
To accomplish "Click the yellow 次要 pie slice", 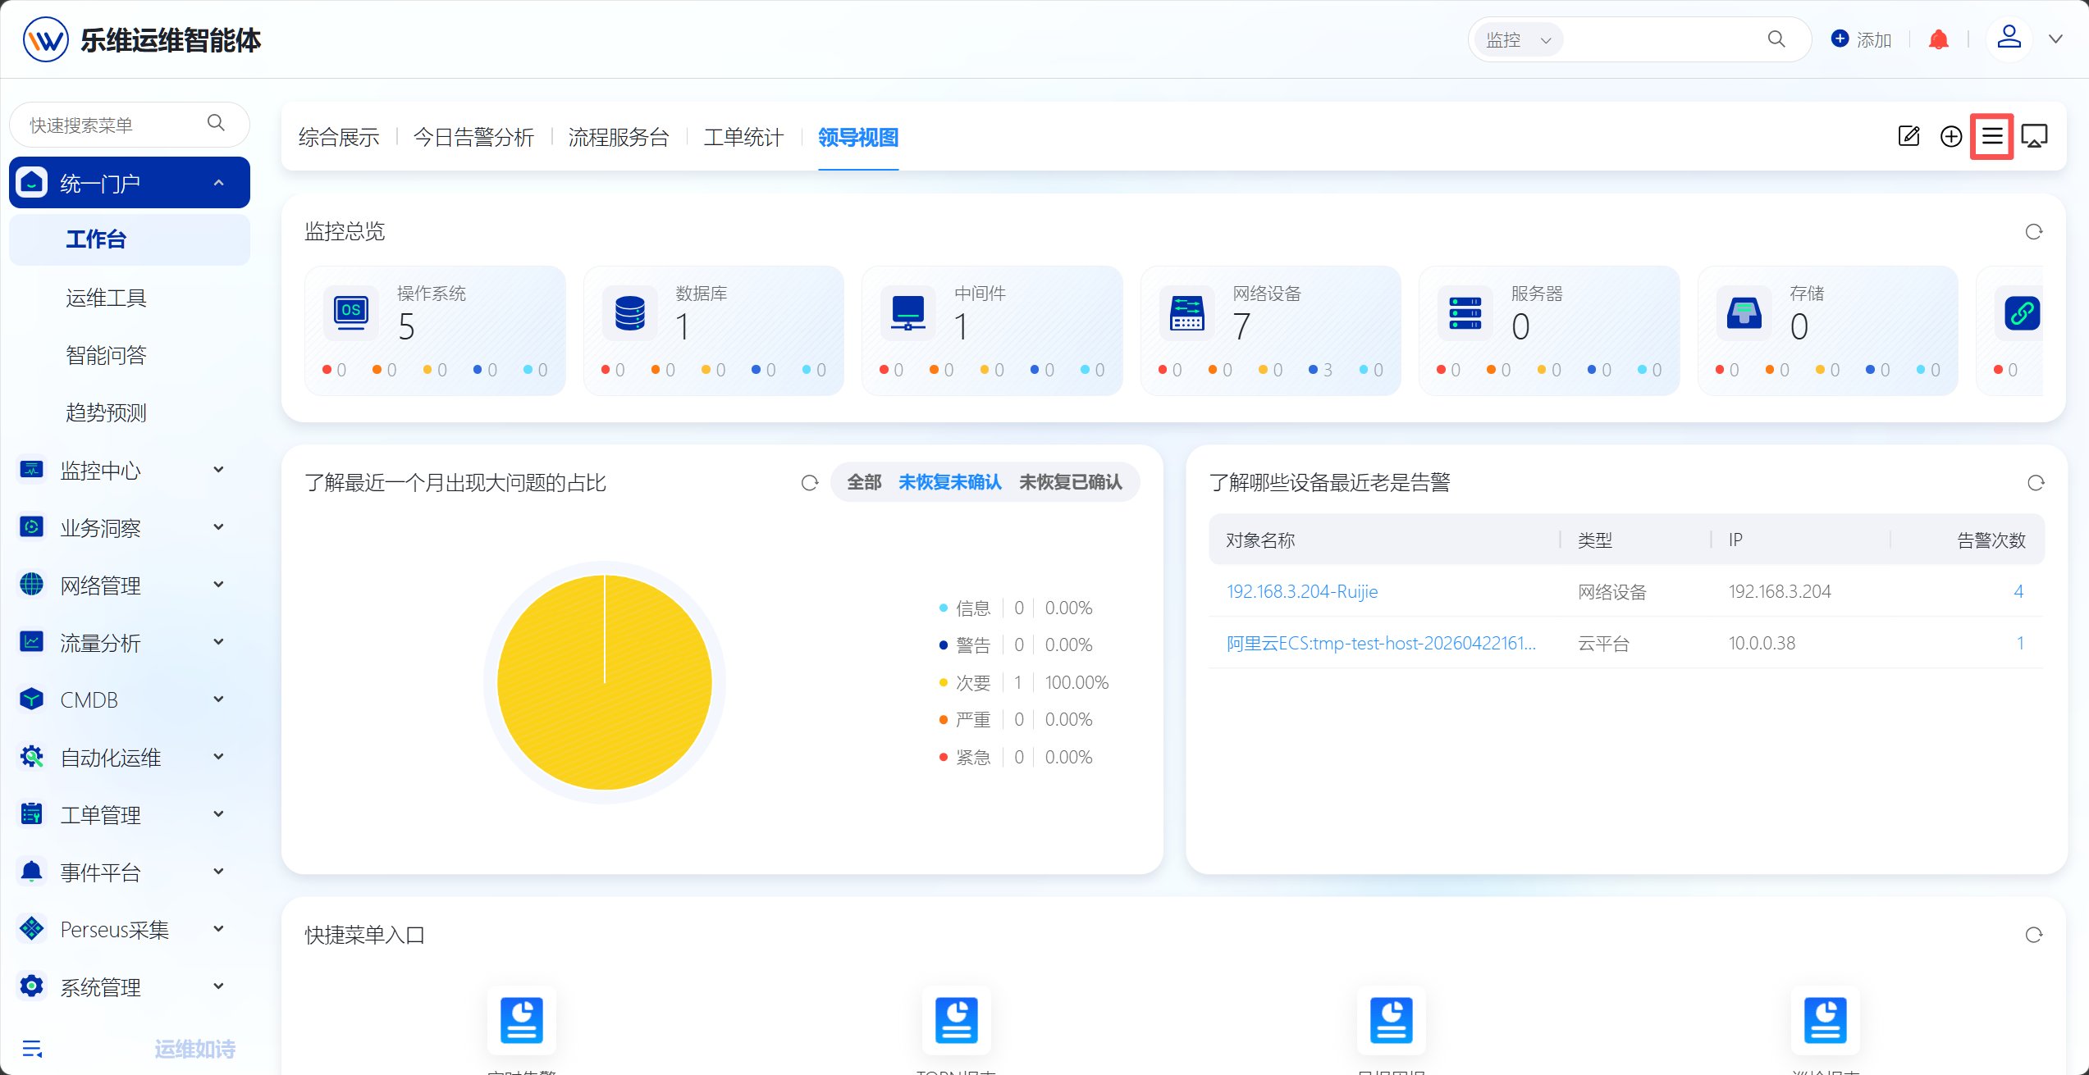I will click(x=605, y=682).
